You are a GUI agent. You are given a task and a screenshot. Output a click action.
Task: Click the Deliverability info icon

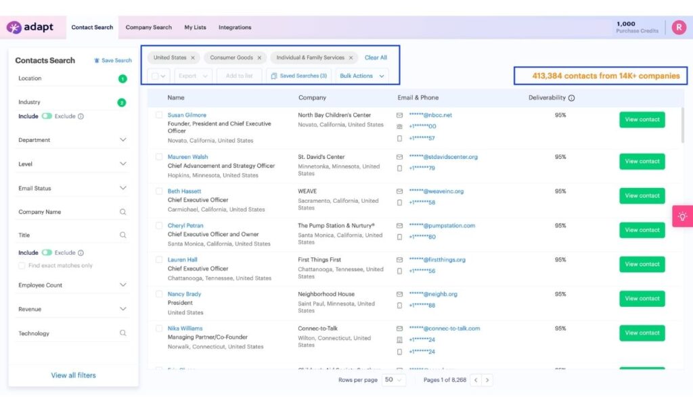(x=571, y=98)
